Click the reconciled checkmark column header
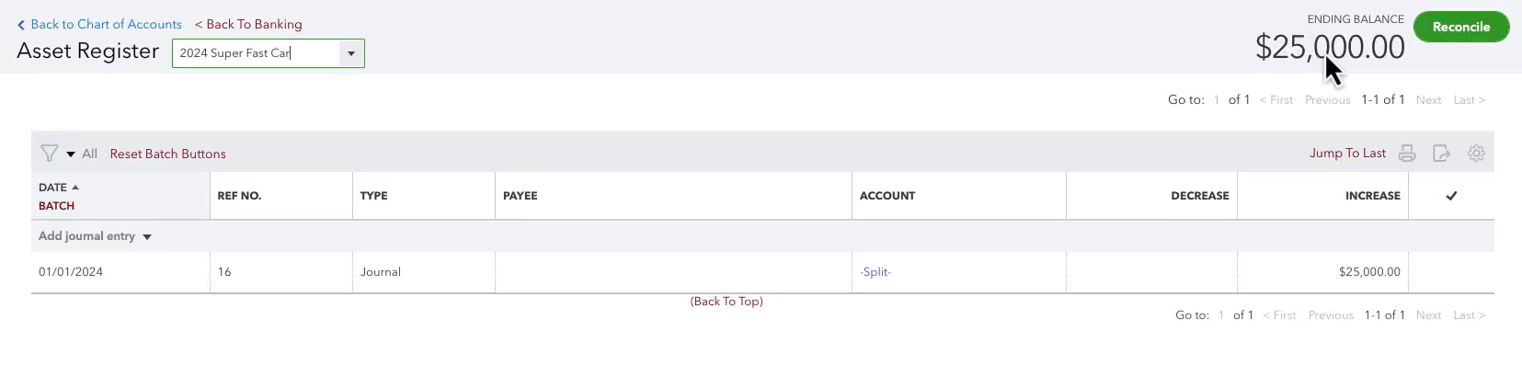Viewport: 1522px width, 377px height. [1451, 196]
